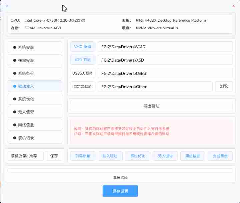Viewport: 240px width, 203px height.
Task: Expand the 装机方案 推荐 selector
Action: coord(26,156)
